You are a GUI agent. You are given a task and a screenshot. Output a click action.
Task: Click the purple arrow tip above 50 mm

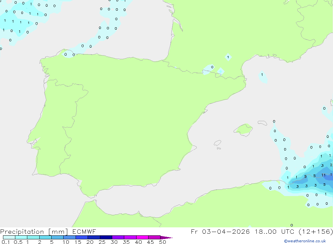pos(166,237)
